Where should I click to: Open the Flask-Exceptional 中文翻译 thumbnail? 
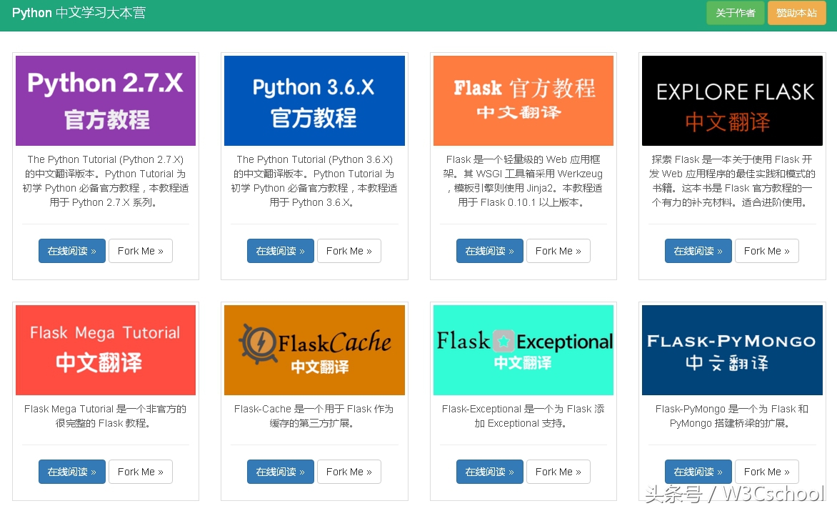coord(523,349)
